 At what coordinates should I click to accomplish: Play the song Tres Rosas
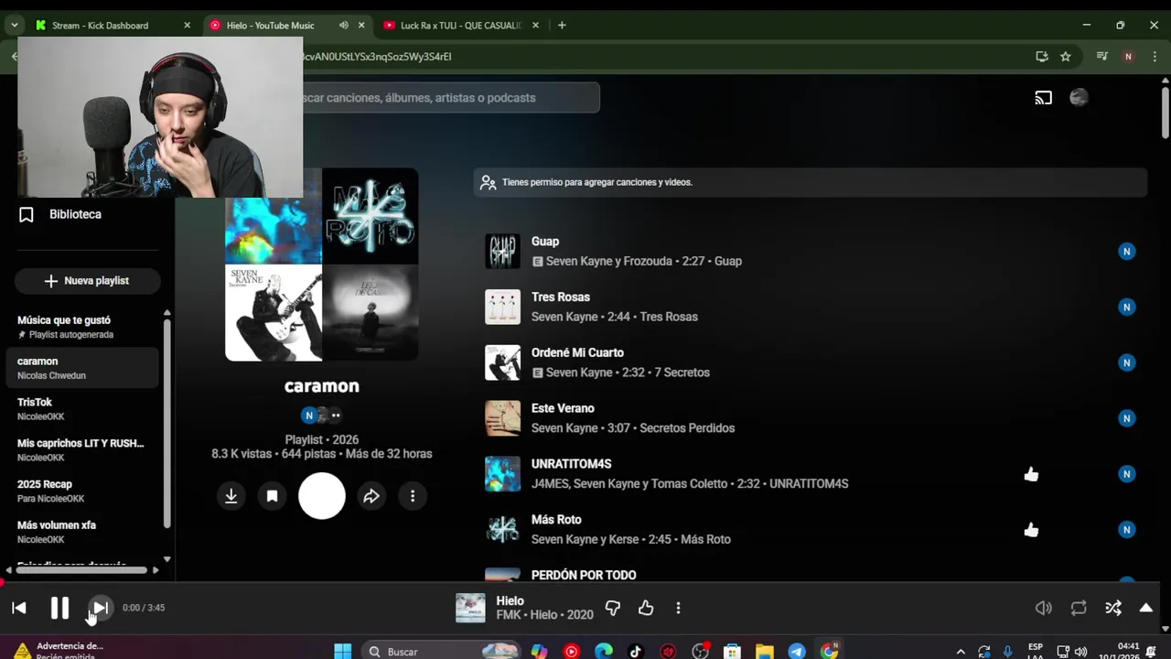click(561, 297)
